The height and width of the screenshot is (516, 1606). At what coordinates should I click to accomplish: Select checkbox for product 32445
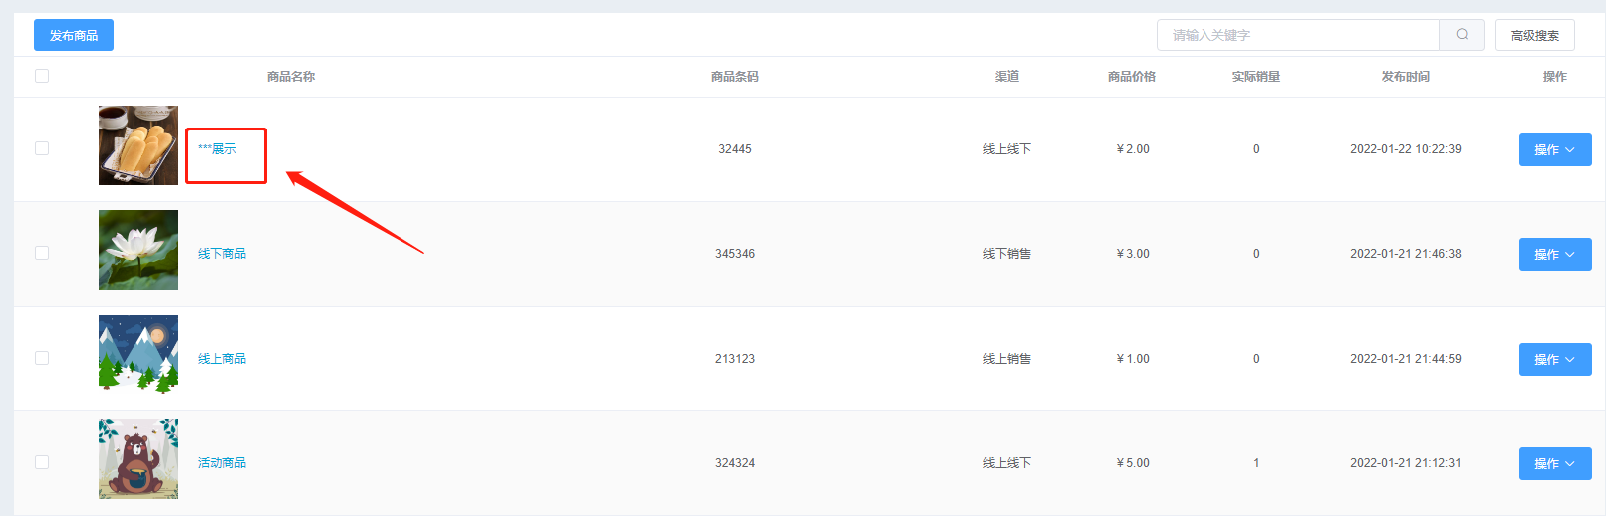pos(42,148)
